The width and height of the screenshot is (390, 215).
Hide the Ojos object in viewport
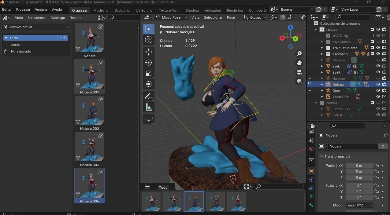[x=378, y=90]
